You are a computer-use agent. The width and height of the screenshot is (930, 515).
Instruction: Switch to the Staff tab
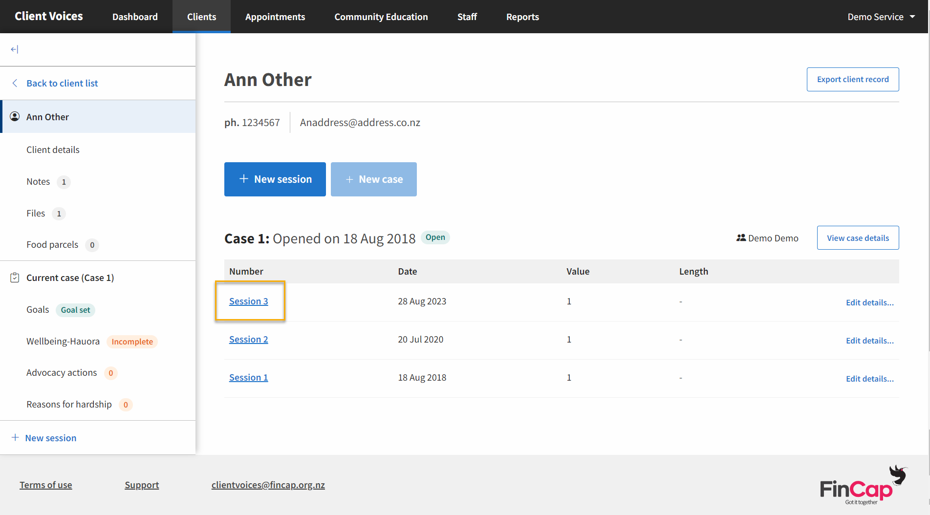(x=467, y=17)
